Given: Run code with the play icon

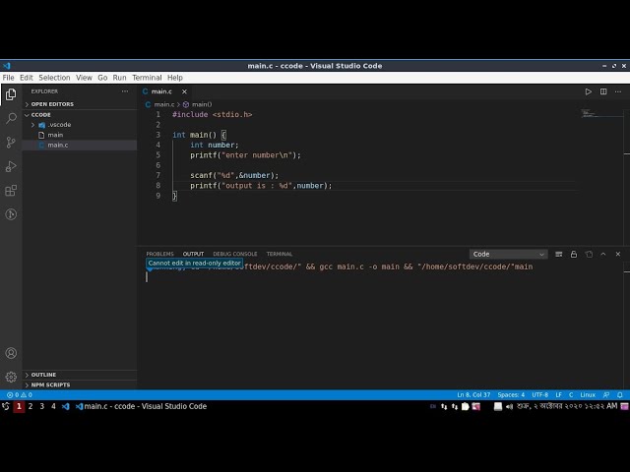Looking at the screenshot, I should pos(589,91).
